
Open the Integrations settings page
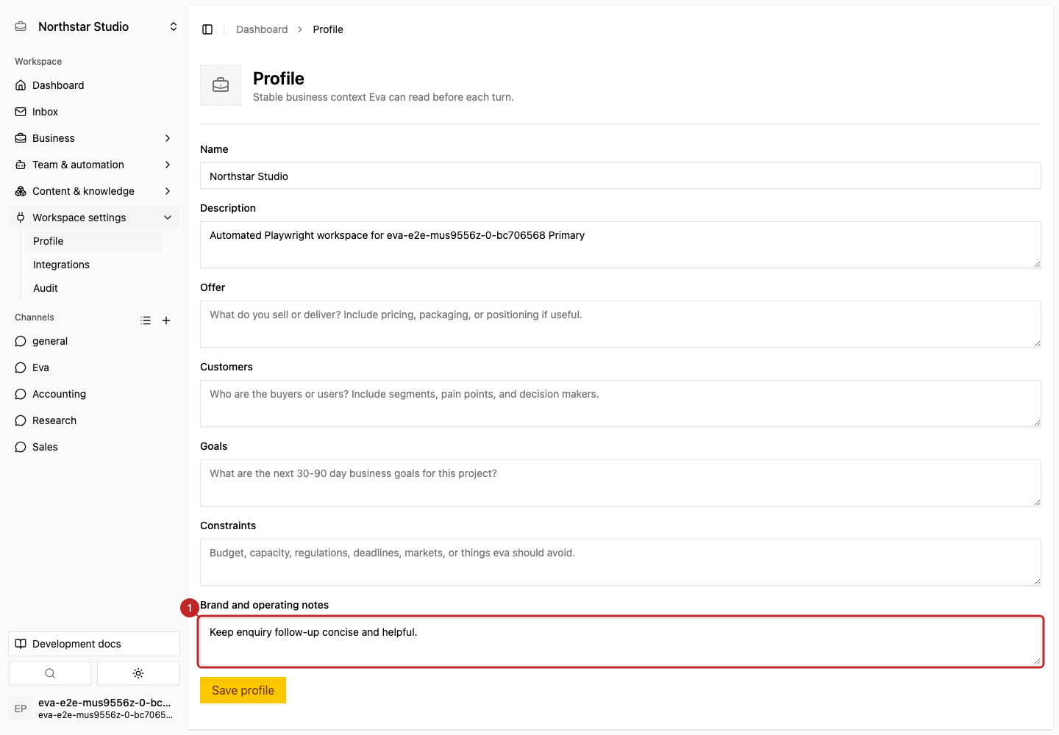tap(94, 265)
